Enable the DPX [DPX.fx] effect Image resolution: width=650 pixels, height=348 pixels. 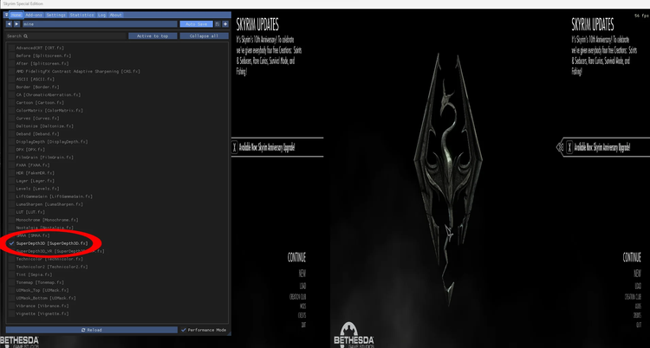click(11, 149)
